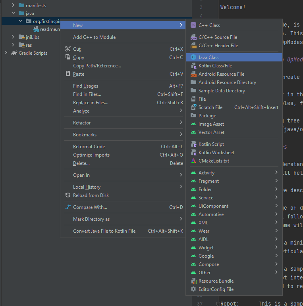The width and height of the screenshot is (303, 306).
Task: Click the Package icon in New submenu
Action: tap(193, 115)
